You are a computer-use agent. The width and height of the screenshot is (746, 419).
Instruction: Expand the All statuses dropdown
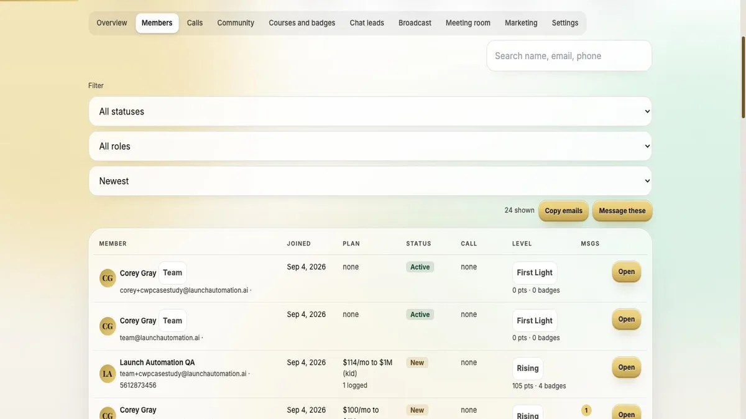(371, 111)
